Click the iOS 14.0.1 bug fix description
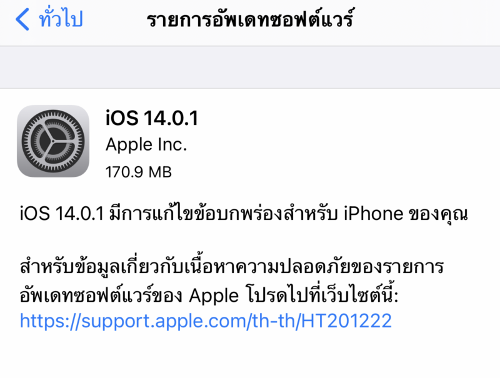Viewport: 500px width, 378px height. [x=244, y=213]
